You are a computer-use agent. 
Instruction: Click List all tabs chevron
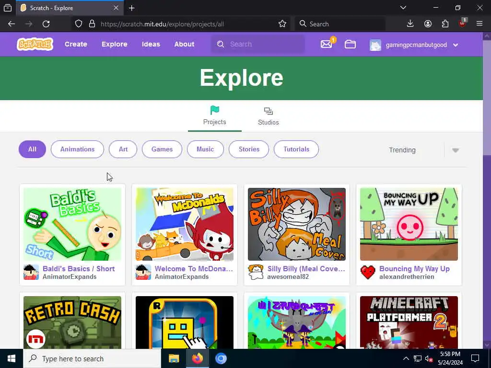[403, 8]
